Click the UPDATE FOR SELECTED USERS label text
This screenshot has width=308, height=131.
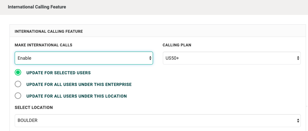58,73
